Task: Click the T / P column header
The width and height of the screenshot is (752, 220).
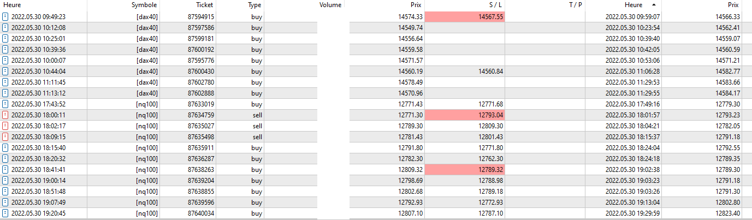Action: point(576,5)
